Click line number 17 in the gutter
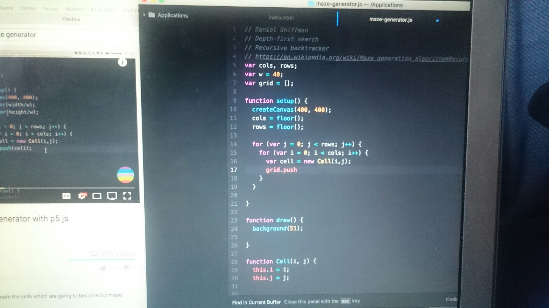 point(234,170)
